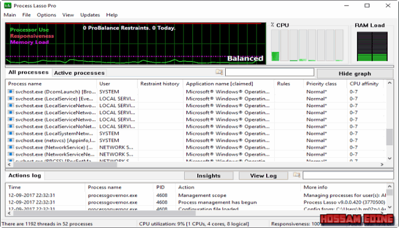Click SYSTEM user of svchost.exe (DcomLaunch) row

click(109, 92)
